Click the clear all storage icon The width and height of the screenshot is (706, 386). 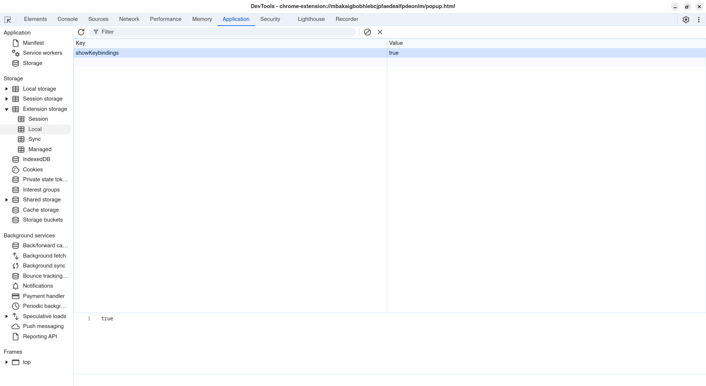tap(367, 32)
